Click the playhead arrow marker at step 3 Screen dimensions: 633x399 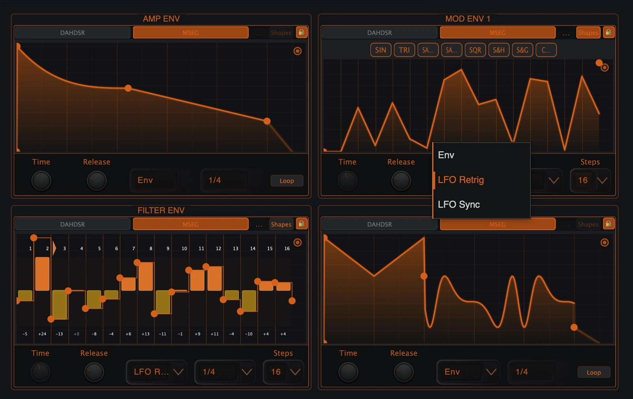(x=55, y=248)
